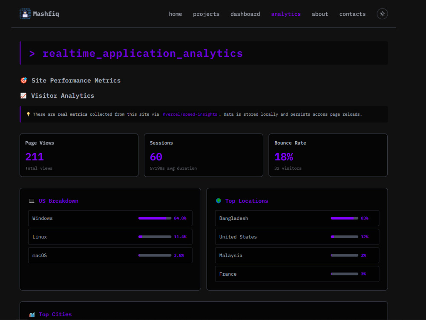Toggle the light/dark theme sun icon

click(x=382, y=14)
